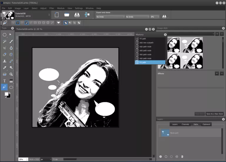Choose the Clone Stamp tool

point(5,61)
